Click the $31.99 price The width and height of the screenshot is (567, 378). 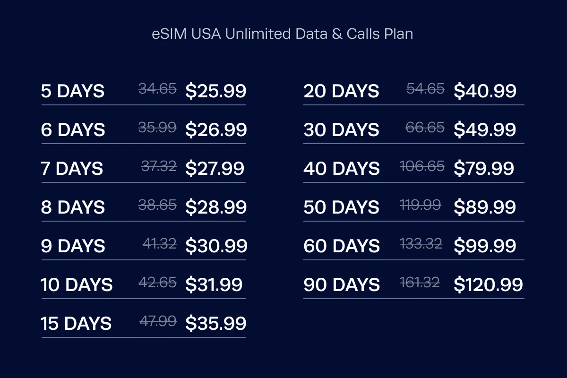(x=214, y=284)
